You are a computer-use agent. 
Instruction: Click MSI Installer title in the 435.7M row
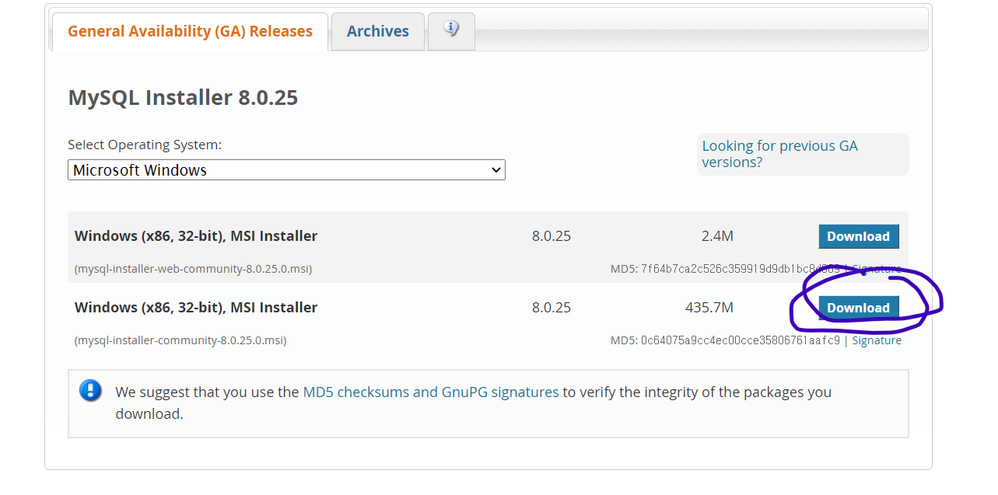196,308
